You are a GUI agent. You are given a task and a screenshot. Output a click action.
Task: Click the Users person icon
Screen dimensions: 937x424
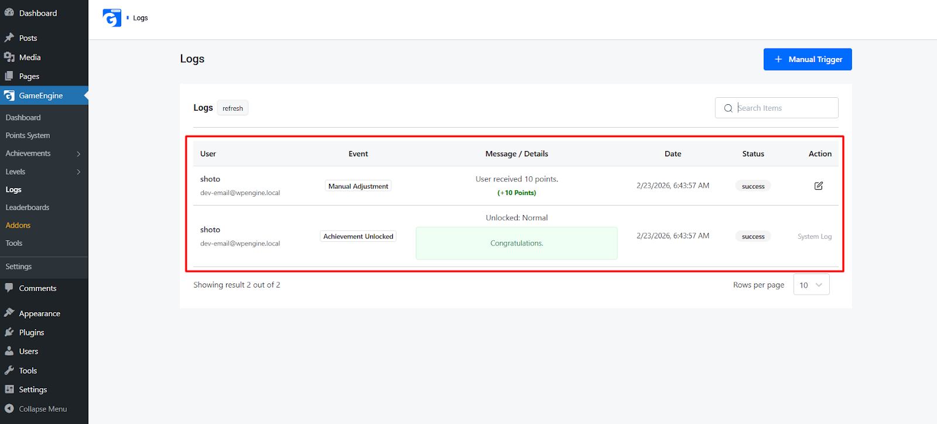[9, 351]
